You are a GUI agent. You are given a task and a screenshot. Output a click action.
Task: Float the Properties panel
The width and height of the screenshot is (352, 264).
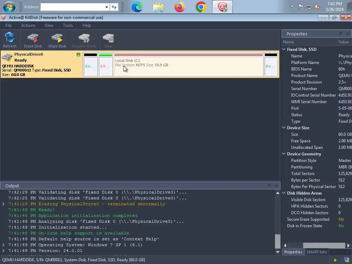pyautogui.click(x=341, y=34)
